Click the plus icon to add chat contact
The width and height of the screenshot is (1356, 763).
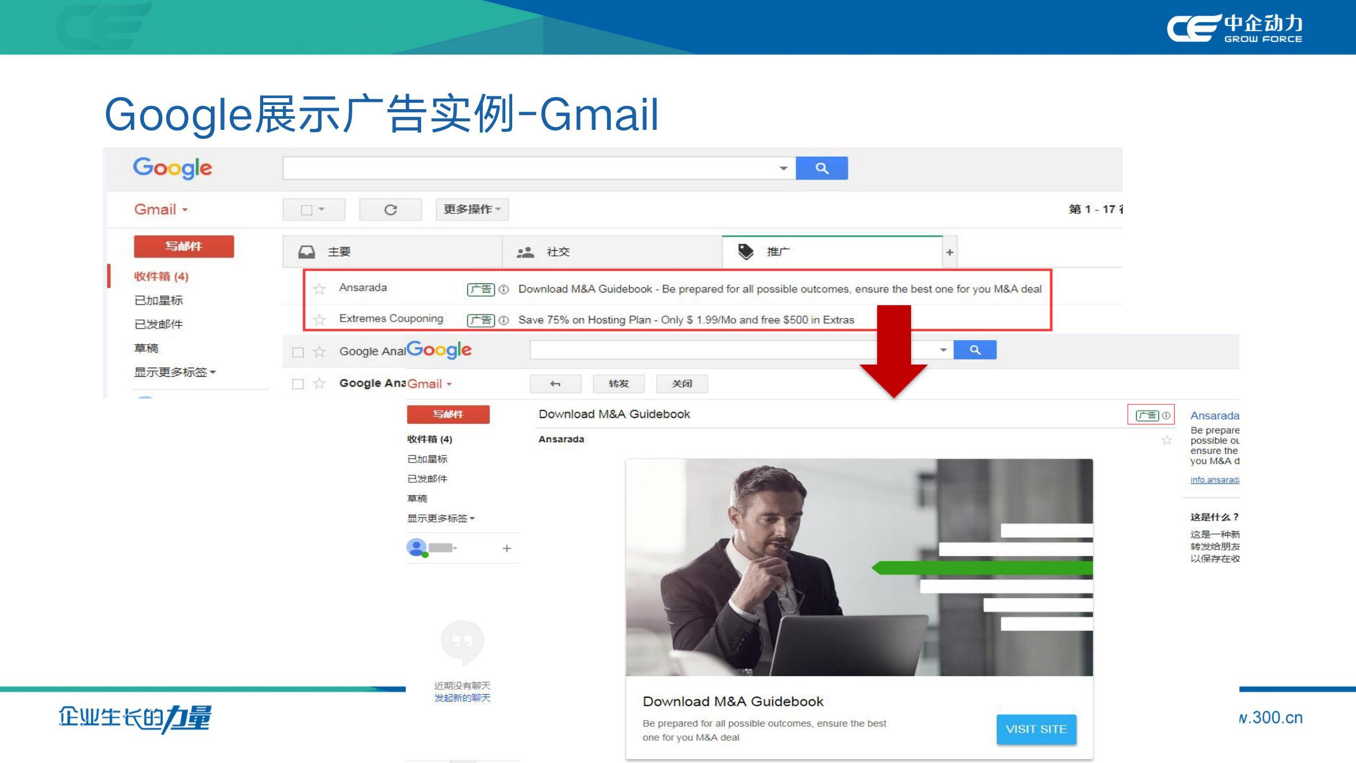point(506,548)
